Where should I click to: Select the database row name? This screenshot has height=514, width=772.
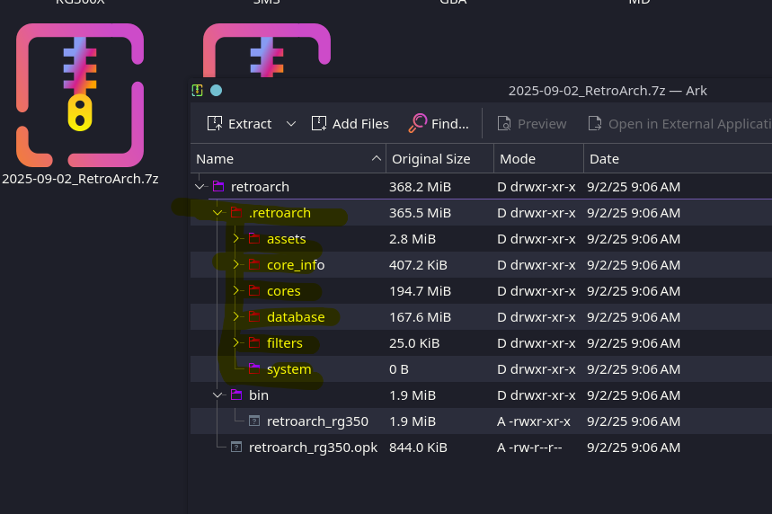pos(296,317)
